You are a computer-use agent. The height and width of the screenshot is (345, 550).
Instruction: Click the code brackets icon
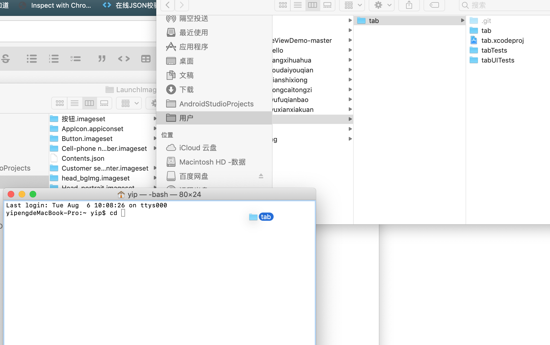[x=124, y=58]
